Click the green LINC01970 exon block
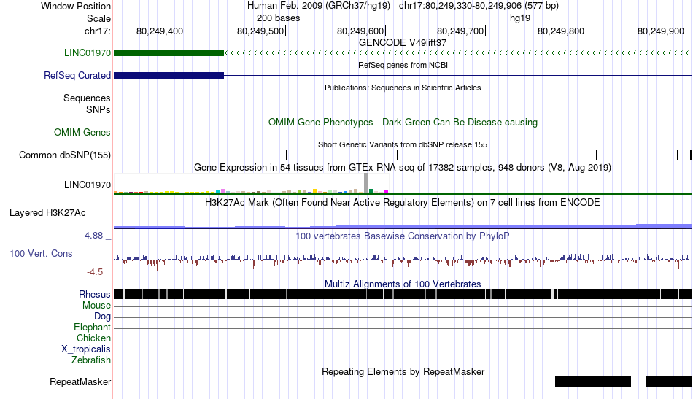 point(169,53)
